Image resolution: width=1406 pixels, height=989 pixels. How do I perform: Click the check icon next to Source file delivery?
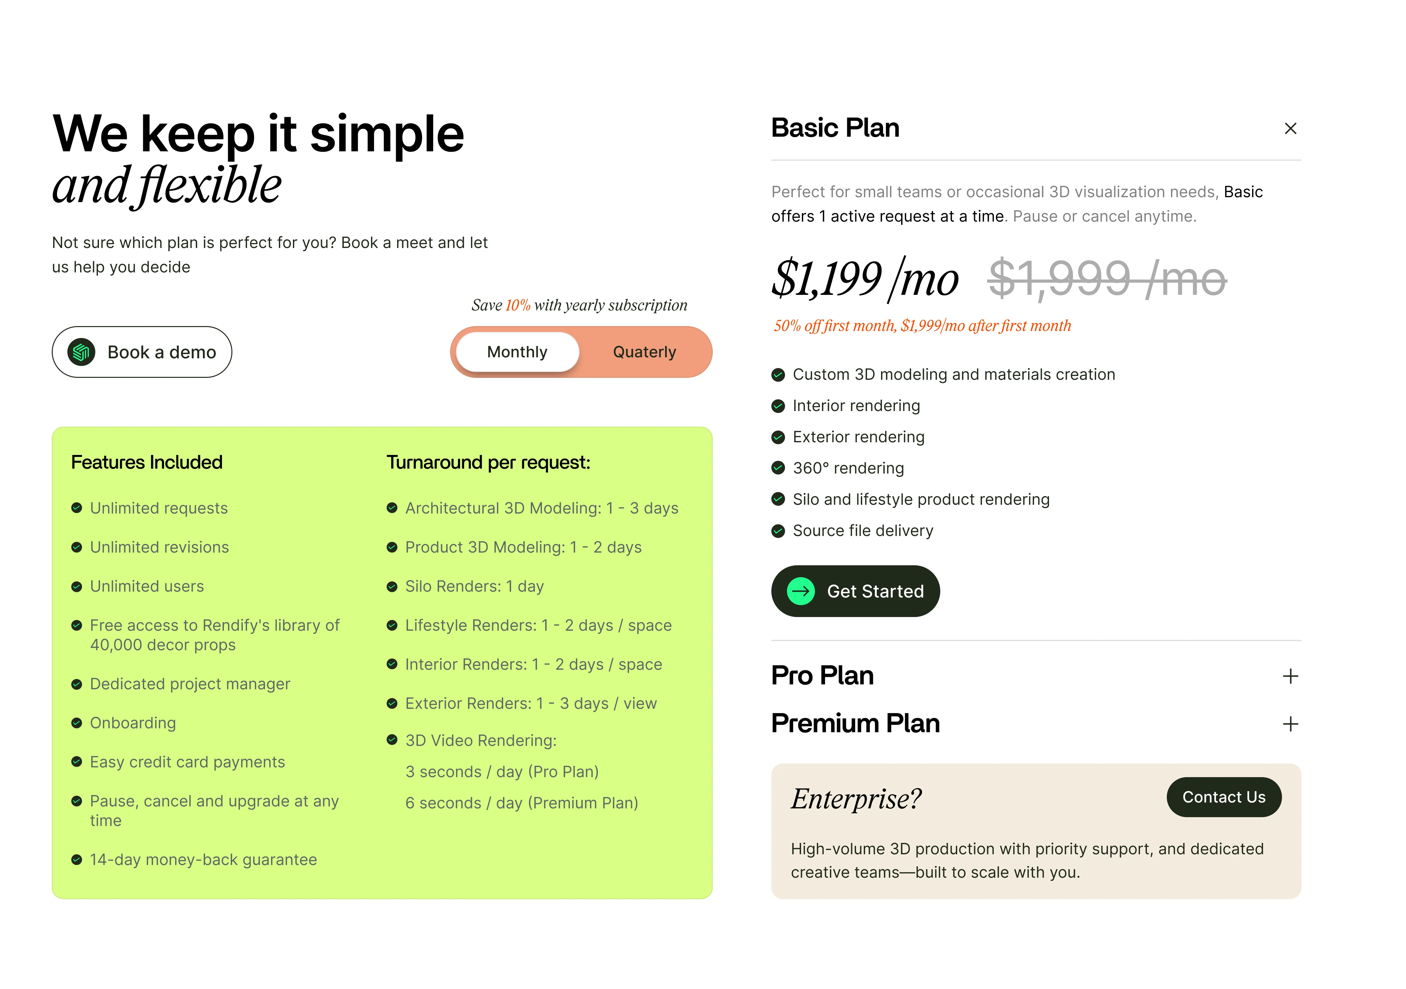(x=778, y=530)
